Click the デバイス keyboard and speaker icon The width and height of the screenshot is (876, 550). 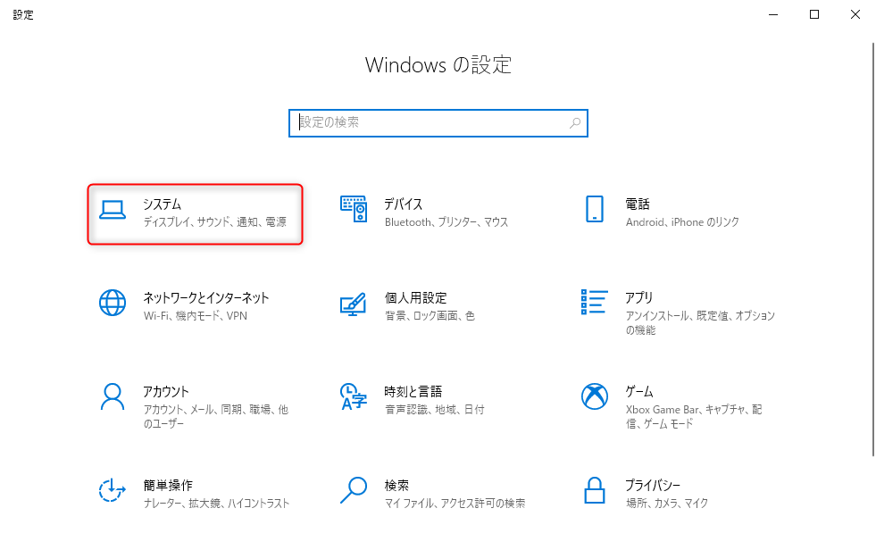pos(354,209)
